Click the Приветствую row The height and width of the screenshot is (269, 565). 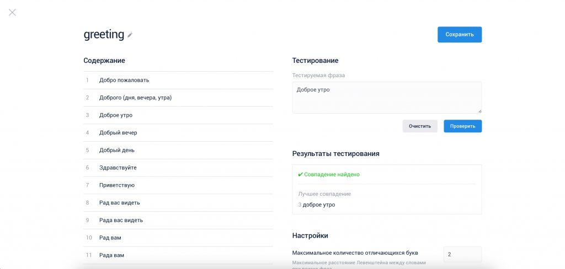117,185
